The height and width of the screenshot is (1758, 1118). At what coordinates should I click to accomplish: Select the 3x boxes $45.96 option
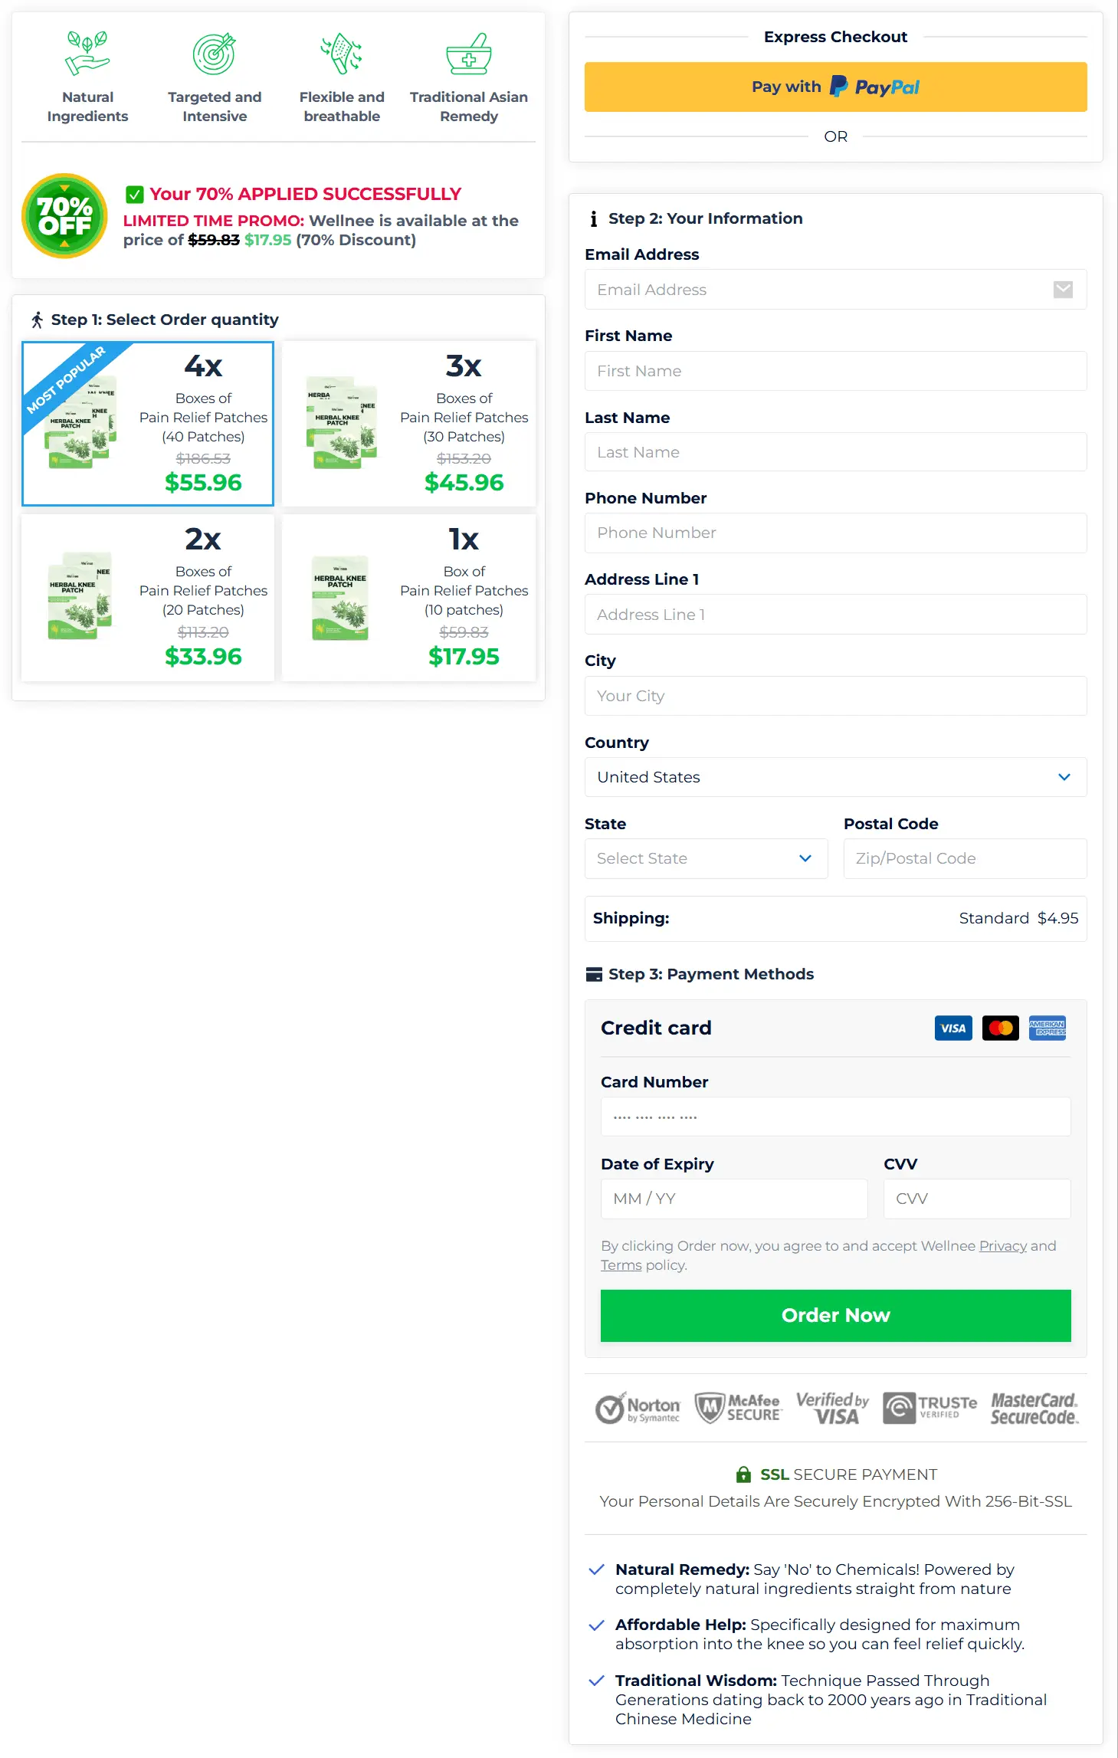pyautogui.click(x=409, y=424)
